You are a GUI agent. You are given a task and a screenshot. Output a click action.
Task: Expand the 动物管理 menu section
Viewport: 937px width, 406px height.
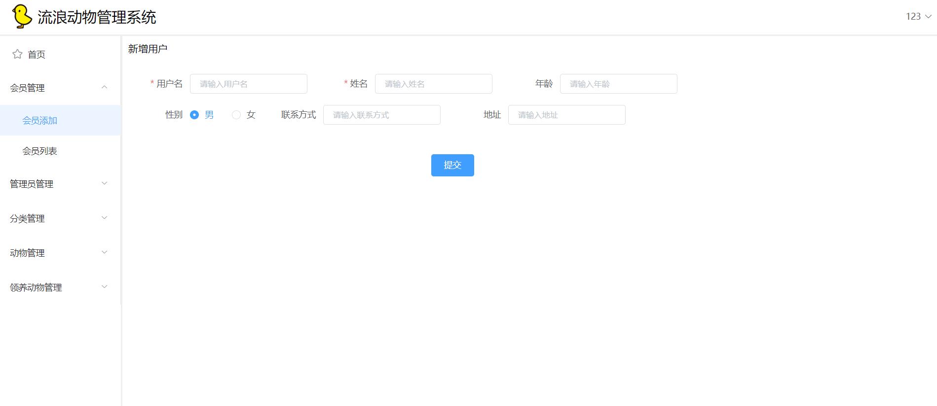[60, 253]
